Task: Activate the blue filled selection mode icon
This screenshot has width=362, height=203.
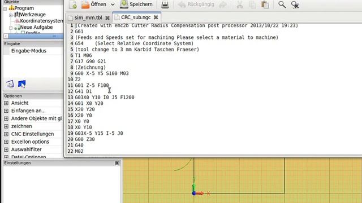Action: click(21, 84)
